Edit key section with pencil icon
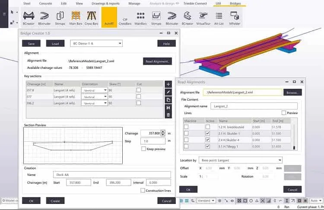The height and width of the screenshot is (210, 324). [x=168, y=92]
